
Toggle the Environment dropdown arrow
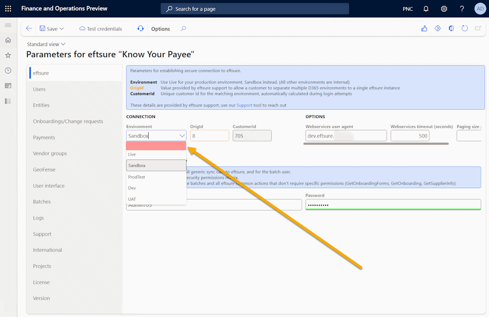[x=182, y=135]
